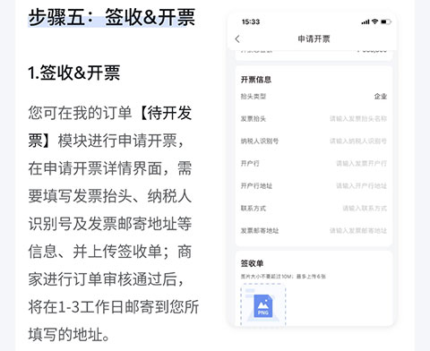Viewport: 430px width, 351px height.
Task: Focus the 发票抬头 input field
Action: point(314,119)
